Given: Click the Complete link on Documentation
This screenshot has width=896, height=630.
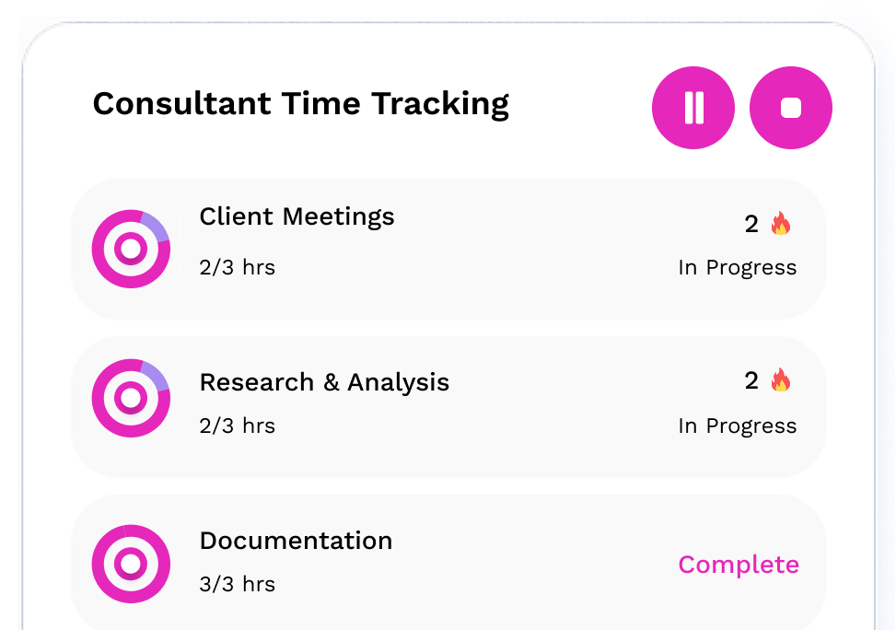Looking at the screenshot, I should [738, 565].
